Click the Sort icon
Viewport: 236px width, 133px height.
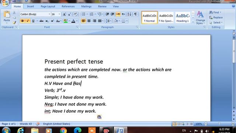tap(129, 14)
